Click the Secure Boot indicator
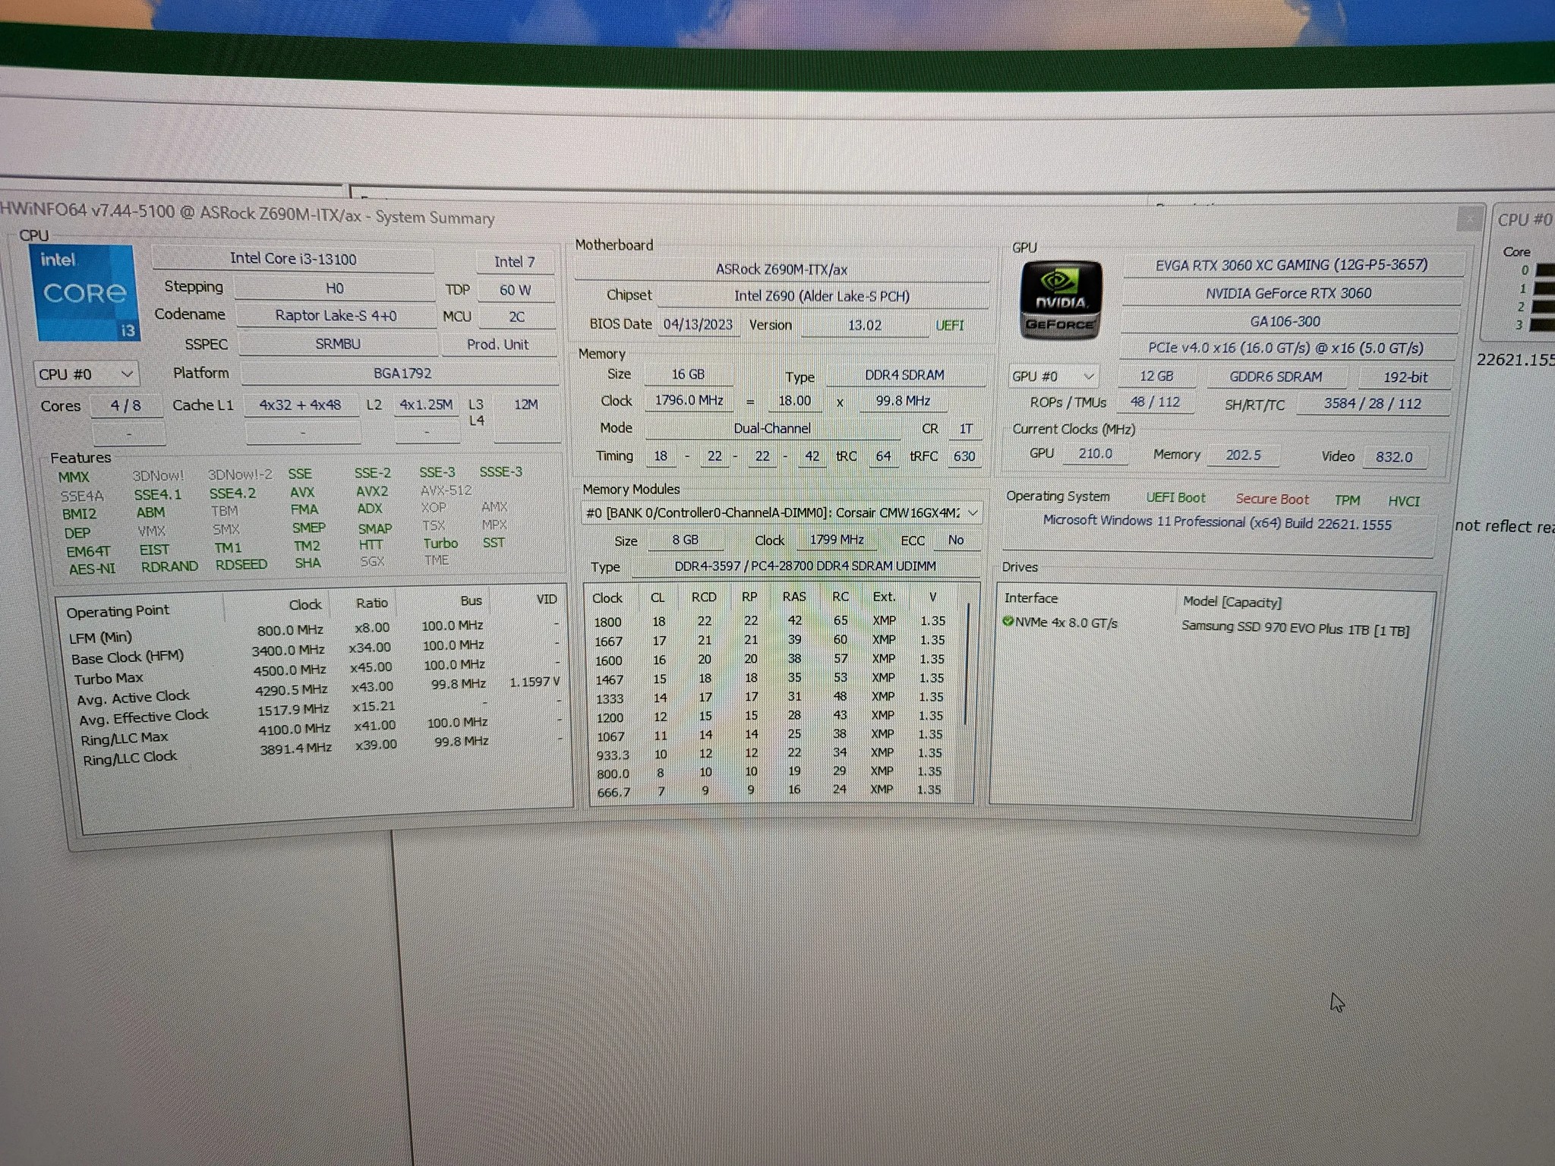Image resolution: width=1555 pixels, height=1166 pixels. click(1272, 499)
